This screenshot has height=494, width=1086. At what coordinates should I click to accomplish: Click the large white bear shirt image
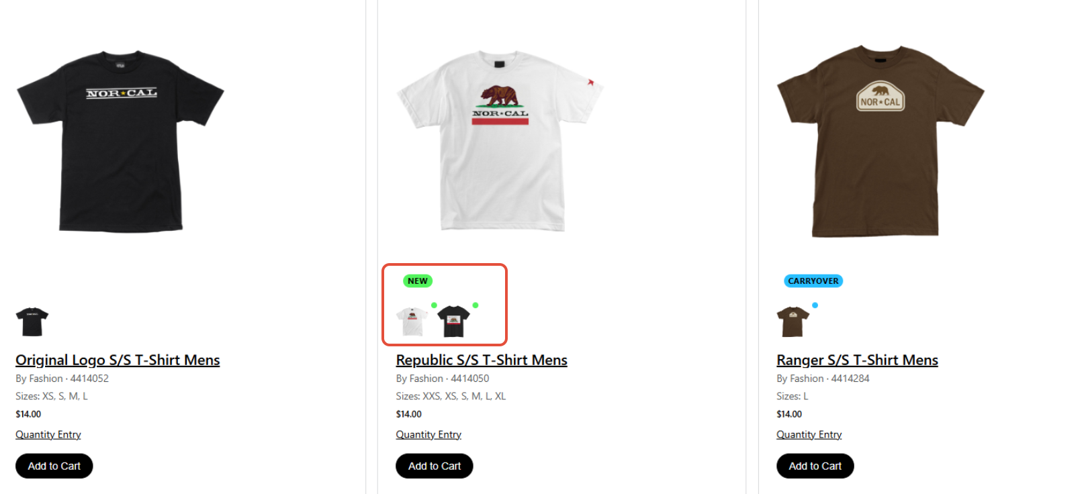[500, 141]
